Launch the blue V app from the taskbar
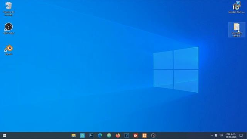Image resolution: width=247 pixels, height=139 pixels. tap(127, 136)
